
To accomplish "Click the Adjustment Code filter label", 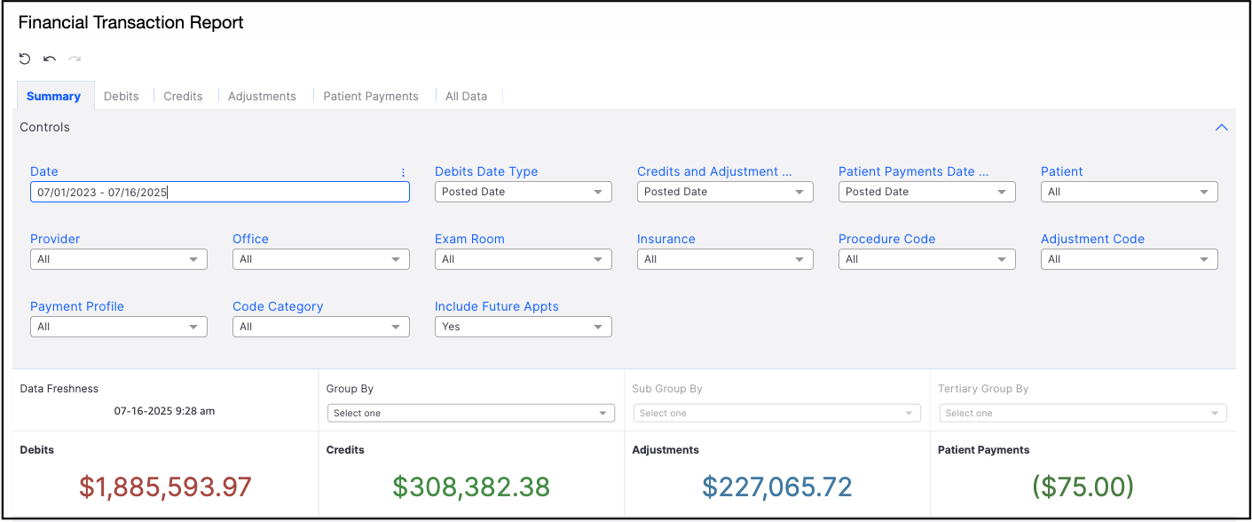I will tap(1092, 239).
